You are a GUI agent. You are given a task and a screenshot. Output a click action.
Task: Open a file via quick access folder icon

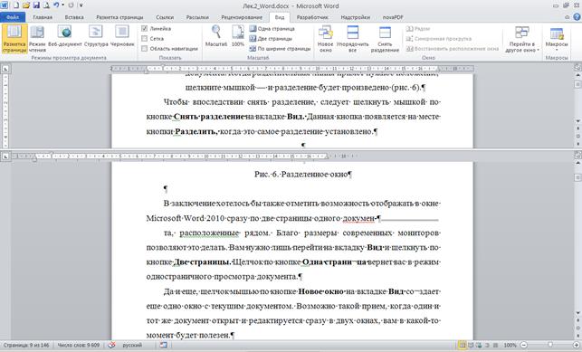26,5
